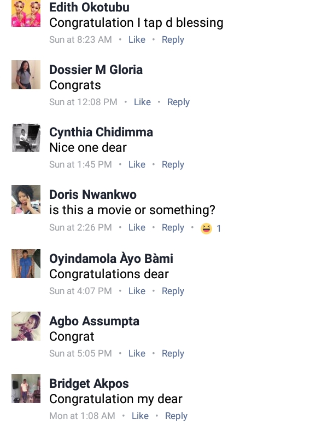Open Dossier M Gloria's profile picture
This screenshot has height=425, width=328.
26,75
